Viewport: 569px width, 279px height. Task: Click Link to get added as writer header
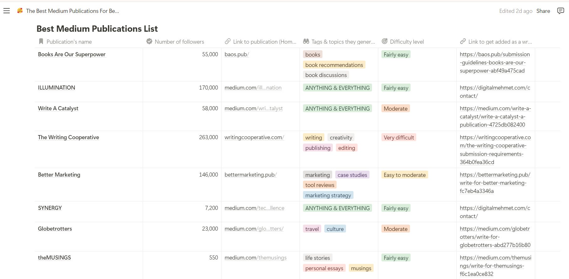500,42
